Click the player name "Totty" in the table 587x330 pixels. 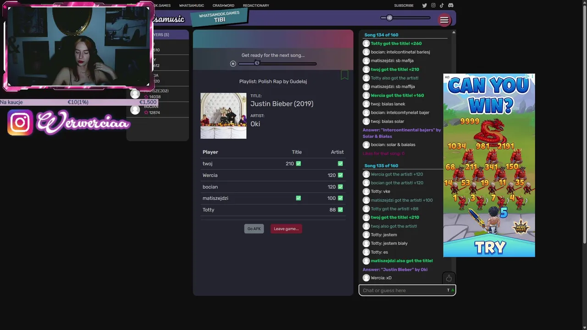(208, 210)
